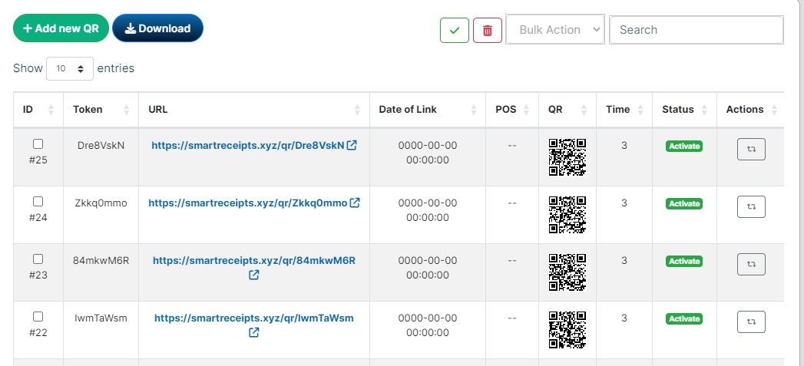Screen dimensions: 804x366
Task: Click the retweet action icon for row #24
Action: 751,207
